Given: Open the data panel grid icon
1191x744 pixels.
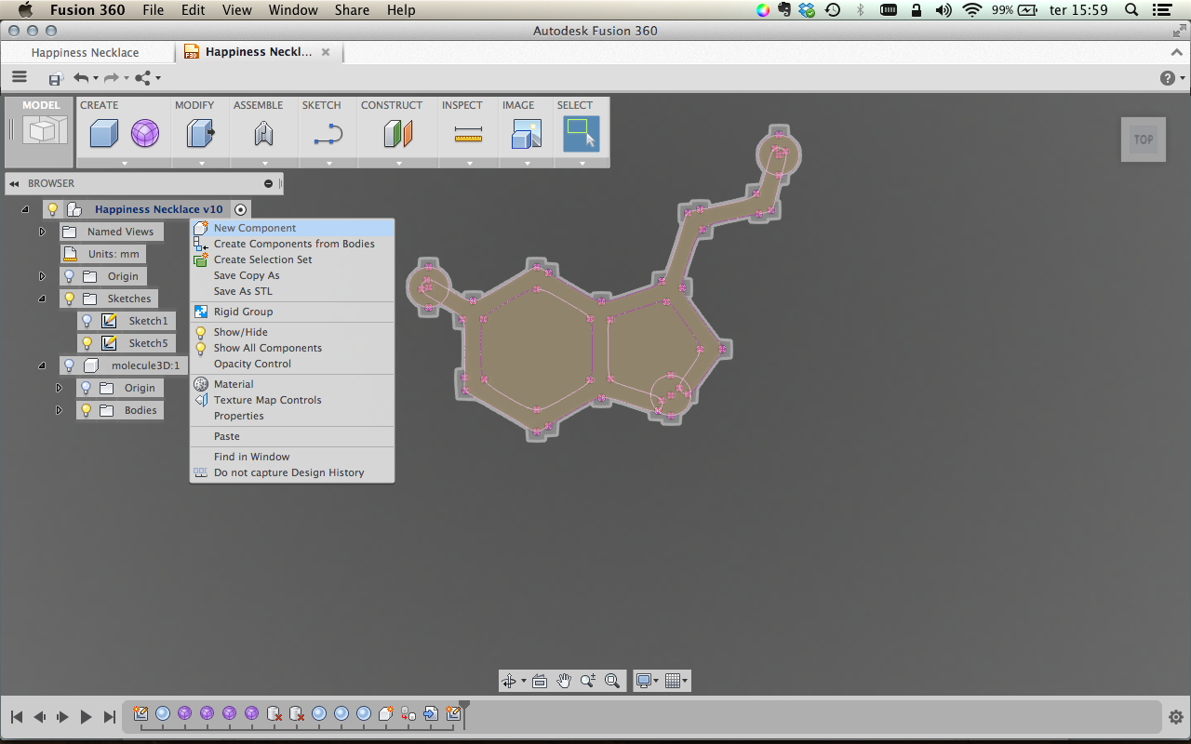Looking at the screenshot, I should (20, 77).
